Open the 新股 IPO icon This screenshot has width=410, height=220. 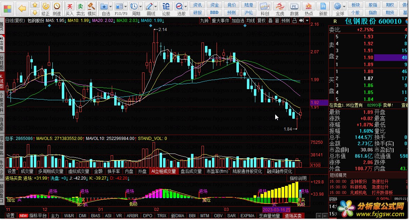coord(323,9)
